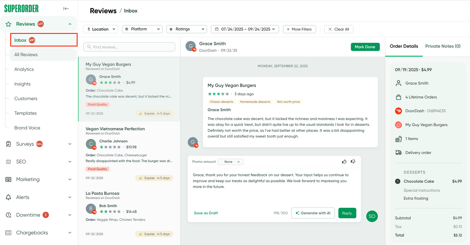Click the green Reply button
This screenshot has height=245, width=470.
point(347,213)
